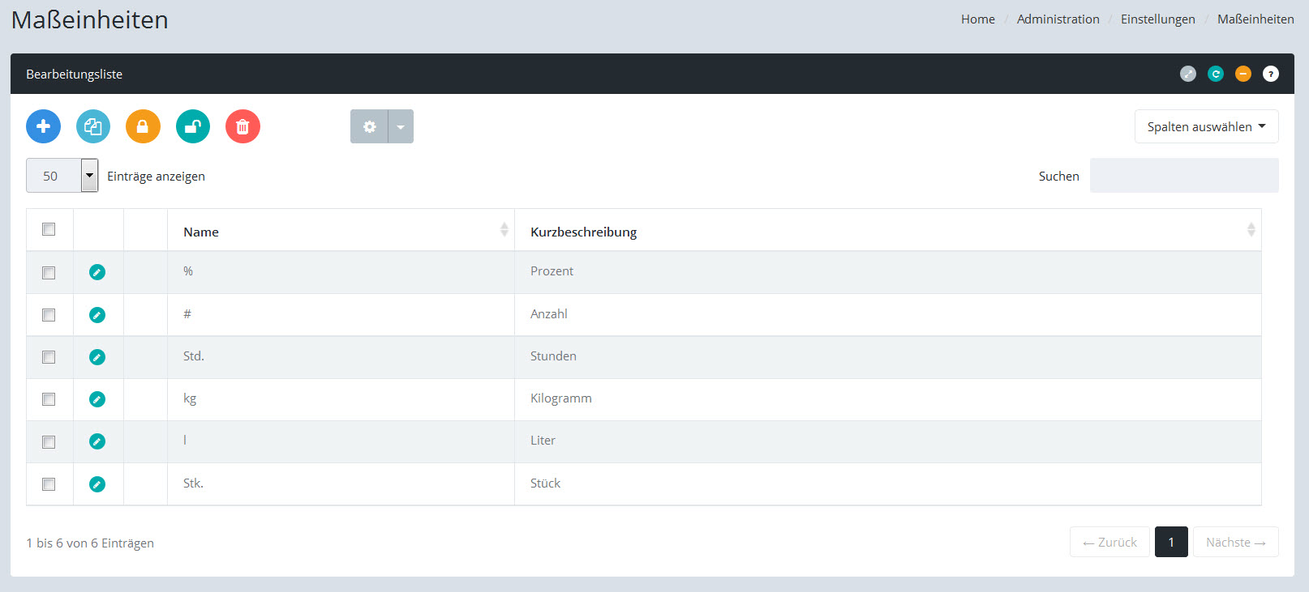Select the Stück row checkbox
The width and height of the screenshot is (1309, 592).
(x=49, y=484)
